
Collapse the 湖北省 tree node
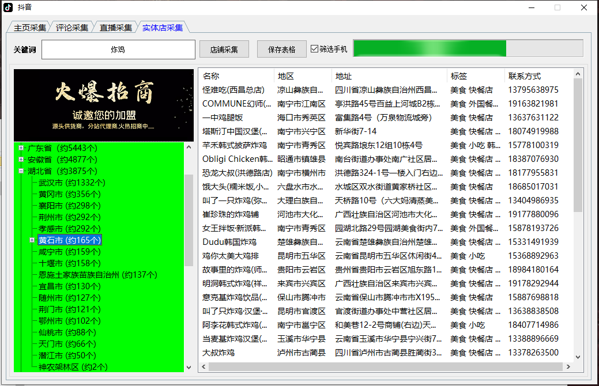click(21, 171)
